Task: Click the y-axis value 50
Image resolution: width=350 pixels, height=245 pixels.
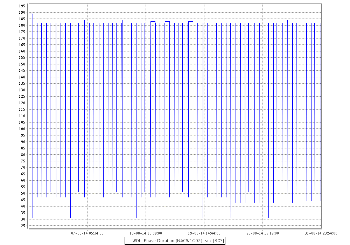Action: click(23, 194)
